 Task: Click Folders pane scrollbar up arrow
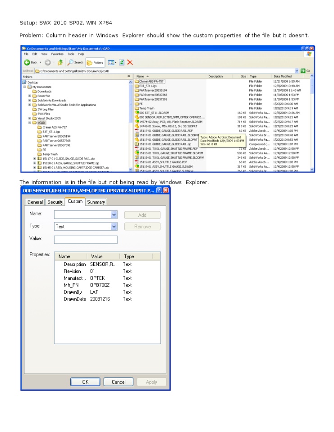coord(130,82)
